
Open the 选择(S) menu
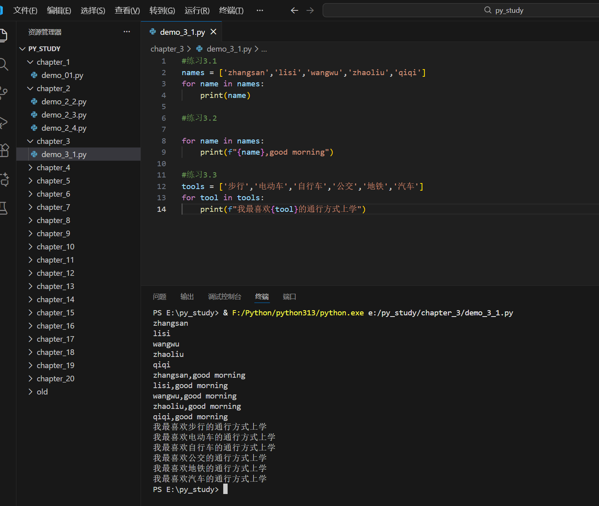(93, 10)
